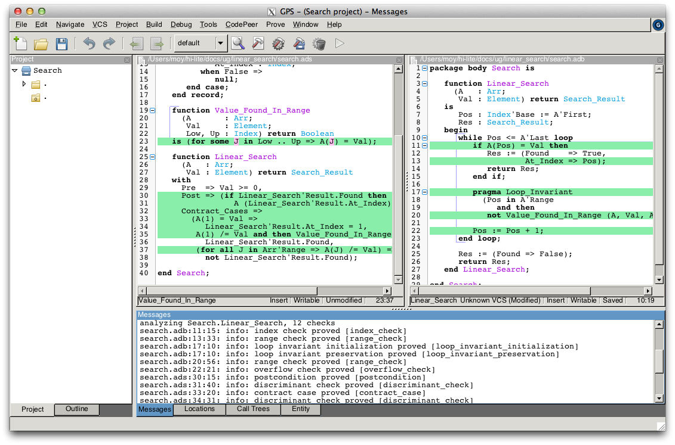
Task: Click 'Saved' in search.adb status bar
Action: coord(612,300)
